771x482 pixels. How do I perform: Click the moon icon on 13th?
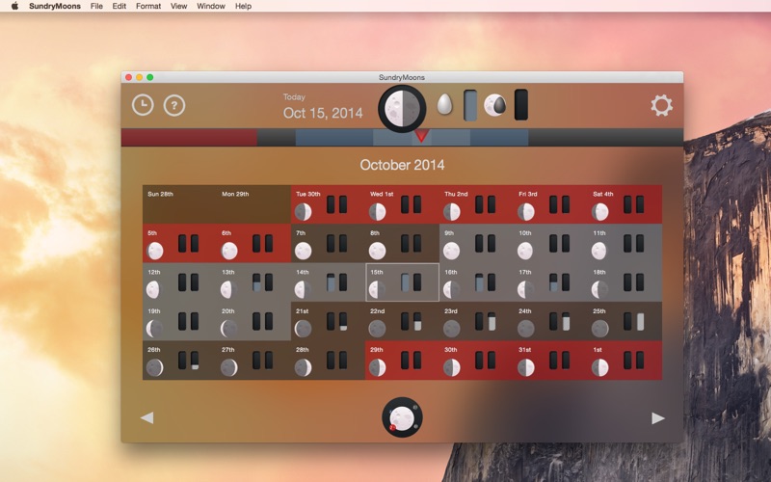228,290
